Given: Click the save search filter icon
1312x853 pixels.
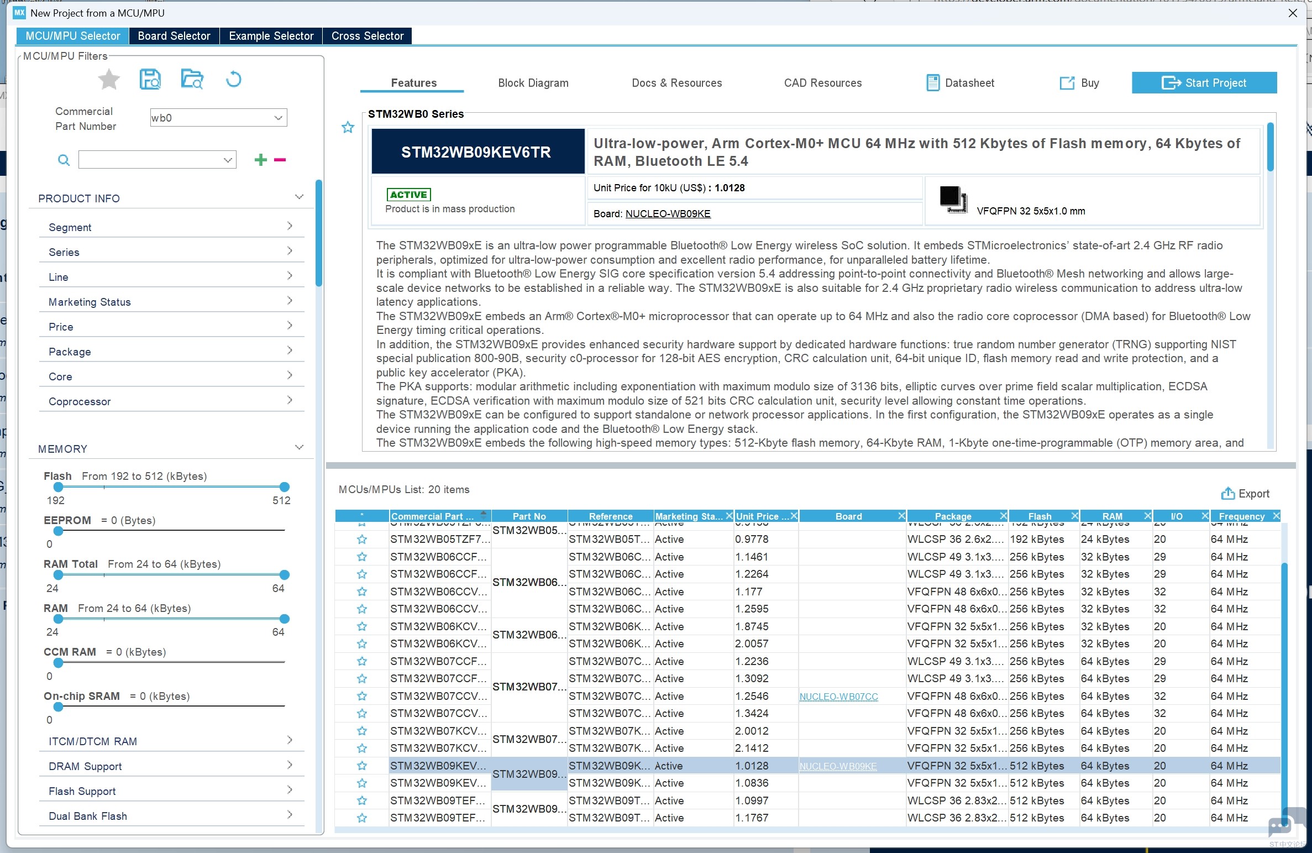Looking at the screenshot, I should click(x=150, y=80).
